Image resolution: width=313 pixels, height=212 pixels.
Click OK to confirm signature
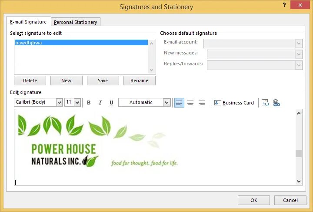tap(254, 200)
